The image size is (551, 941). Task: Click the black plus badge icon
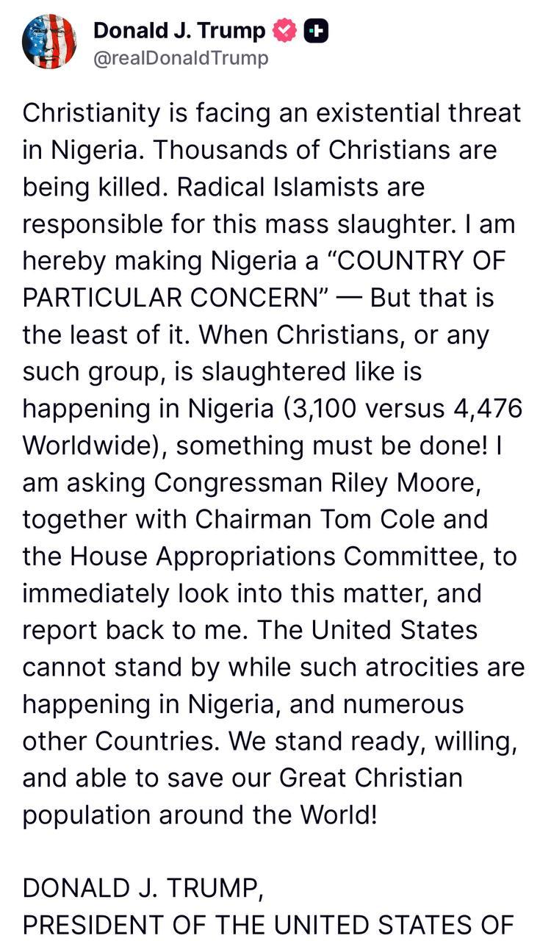click(x=316, y=31)
